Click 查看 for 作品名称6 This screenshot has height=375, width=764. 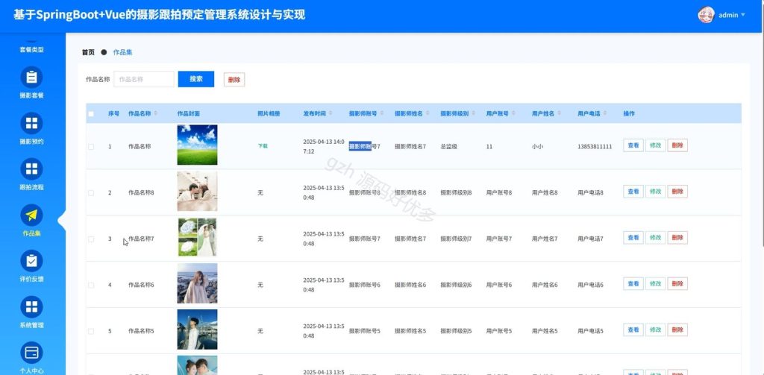(x=633, y=283)
